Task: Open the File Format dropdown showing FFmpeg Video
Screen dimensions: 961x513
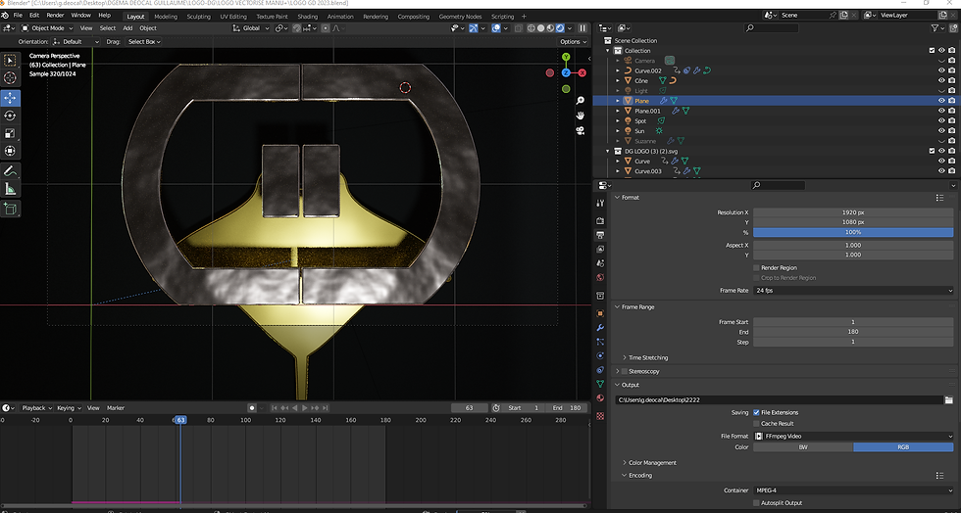Action: coord(852,436)
